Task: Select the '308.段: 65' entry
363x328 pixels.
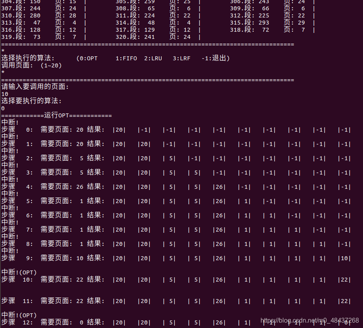Action: coord(135,9)
